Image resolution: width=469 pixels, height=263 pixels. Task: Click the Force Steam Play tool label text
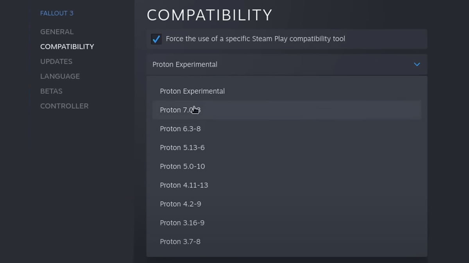pyautogui.click(x=255, y=39)
